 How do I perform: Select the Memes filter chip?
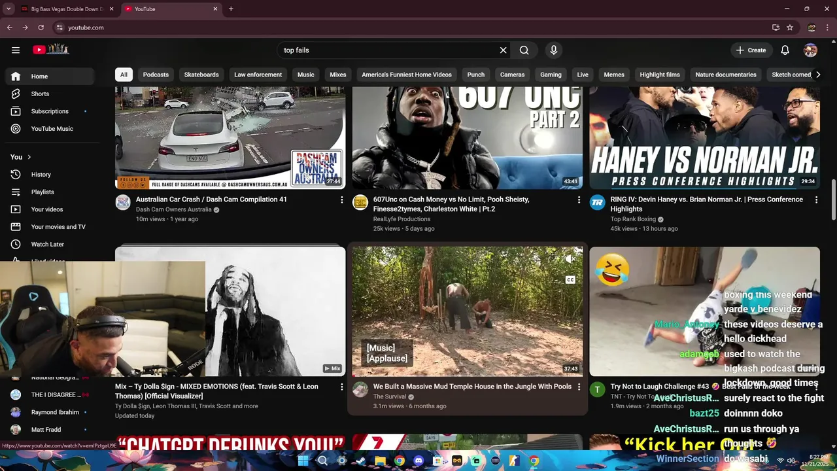coord(614,75)
